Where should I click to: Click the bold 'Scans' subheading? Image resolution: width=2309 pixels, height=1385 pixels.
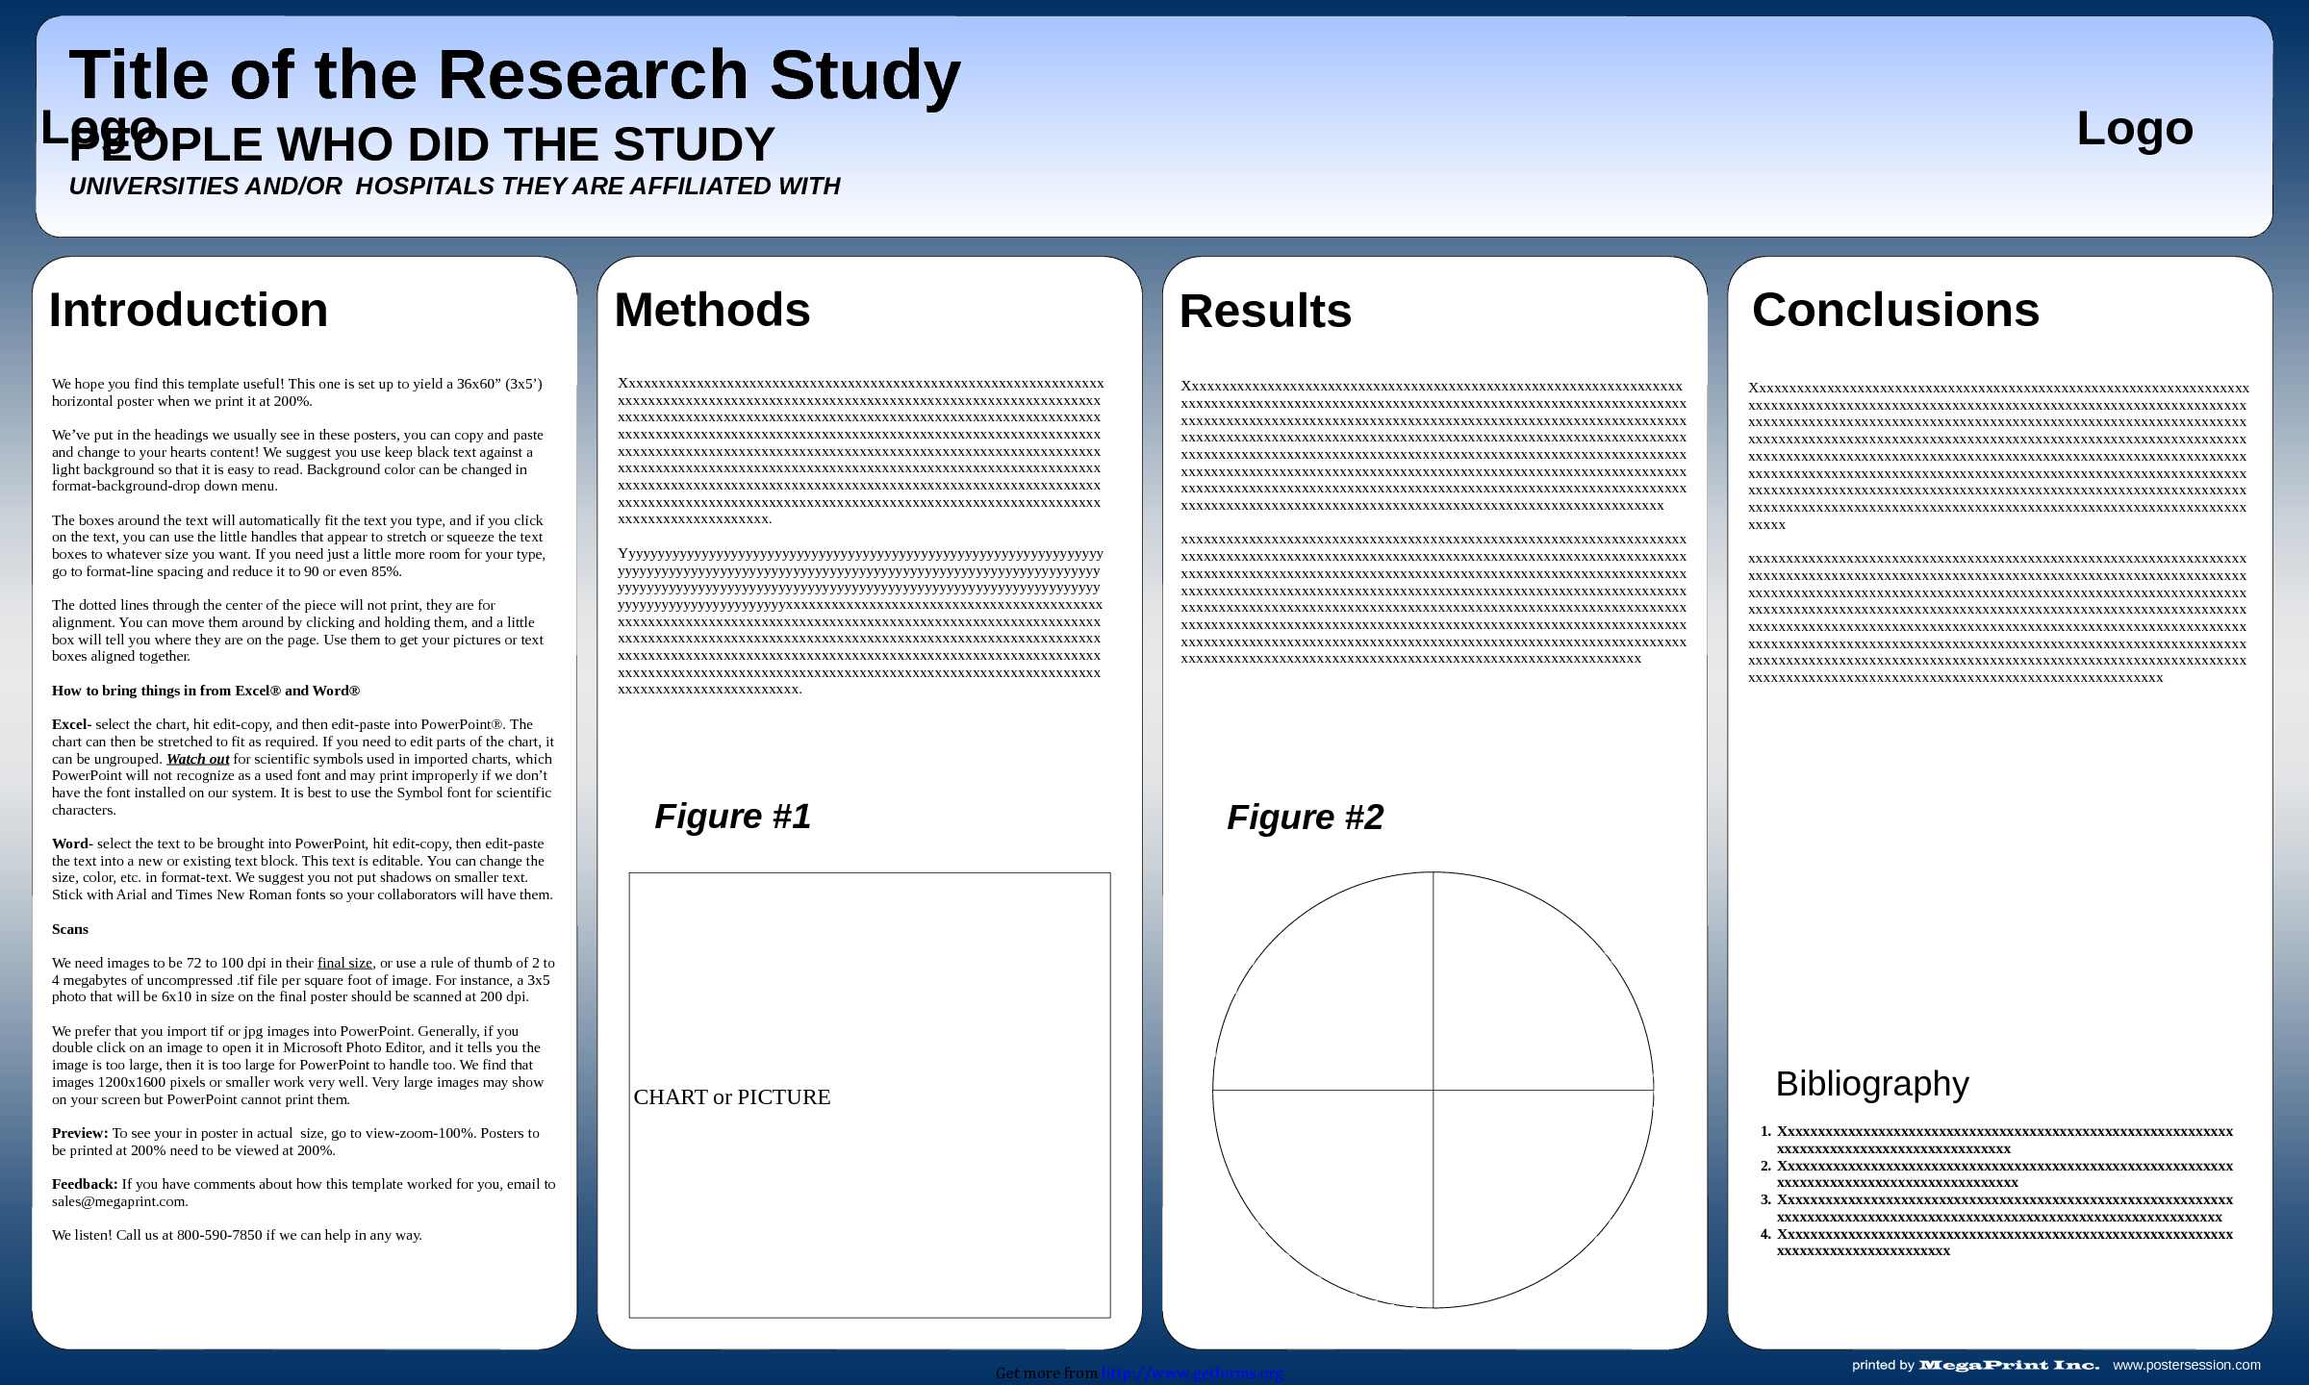[70, 929]
